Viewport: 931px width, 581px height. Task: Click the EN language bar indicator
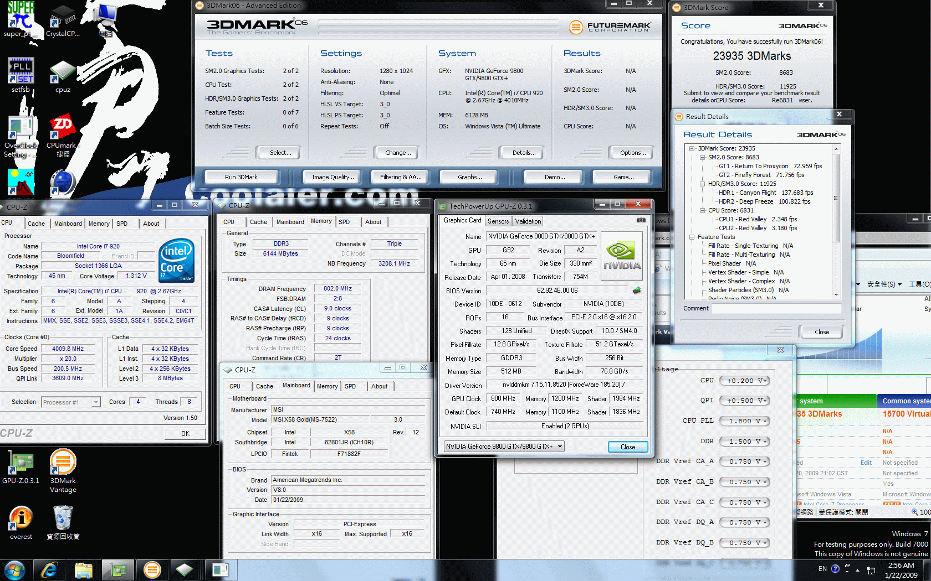822,569
